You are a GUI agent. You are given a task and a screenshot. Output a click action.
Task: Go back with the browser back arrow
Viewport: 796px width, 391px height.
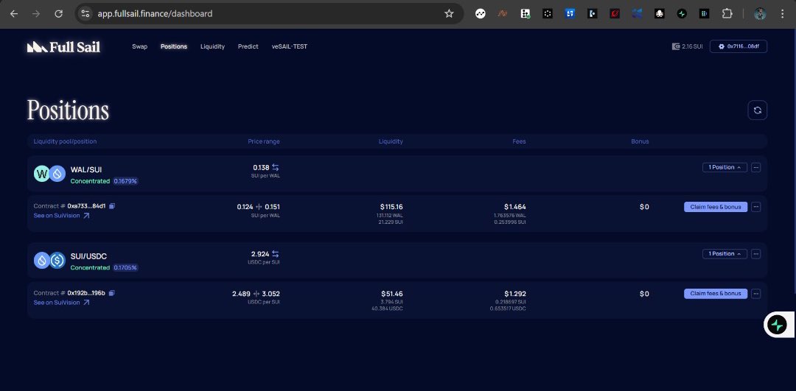pyautogui.click(x=14, y=14)
